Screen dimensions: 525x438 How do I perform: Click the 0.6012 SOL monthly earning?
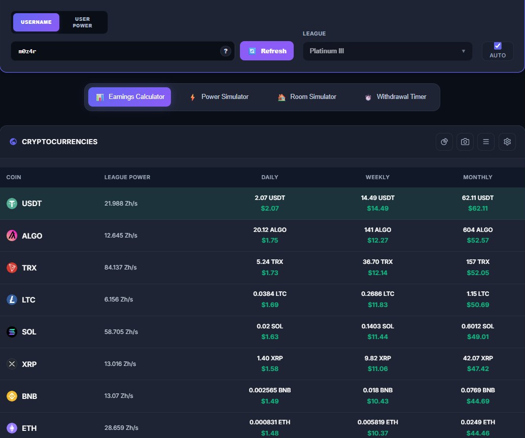pyautogui.click(x=478, y=326)
